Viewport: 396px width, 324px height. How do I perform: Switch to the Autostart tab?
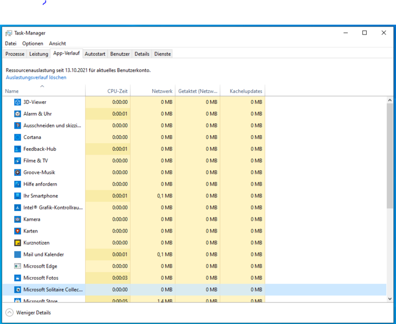point(95,54)
